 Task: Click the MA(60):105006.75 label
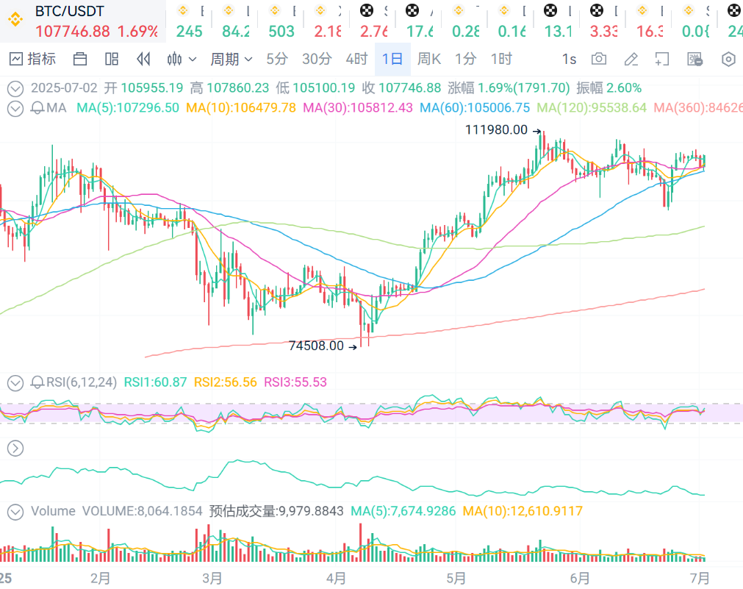point(475,108)
